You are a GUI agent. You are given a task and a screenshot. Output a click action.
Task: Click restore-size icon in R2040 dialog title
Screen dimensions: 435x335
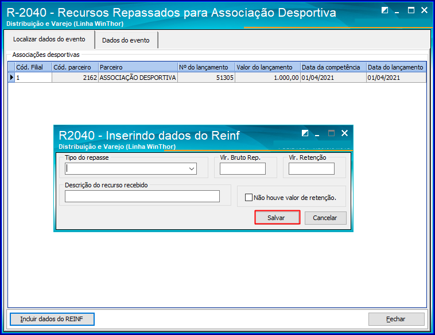coord(305,133)
